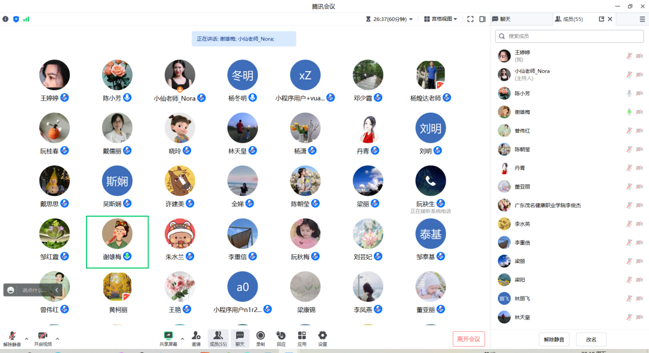Toggle 陈小芳's microphone in member list
The width and height of the screenshot is (649, 353).
point(629,93)
